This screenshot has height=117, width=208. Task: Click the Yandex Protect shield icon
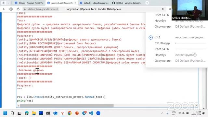(x=11, y=9)
